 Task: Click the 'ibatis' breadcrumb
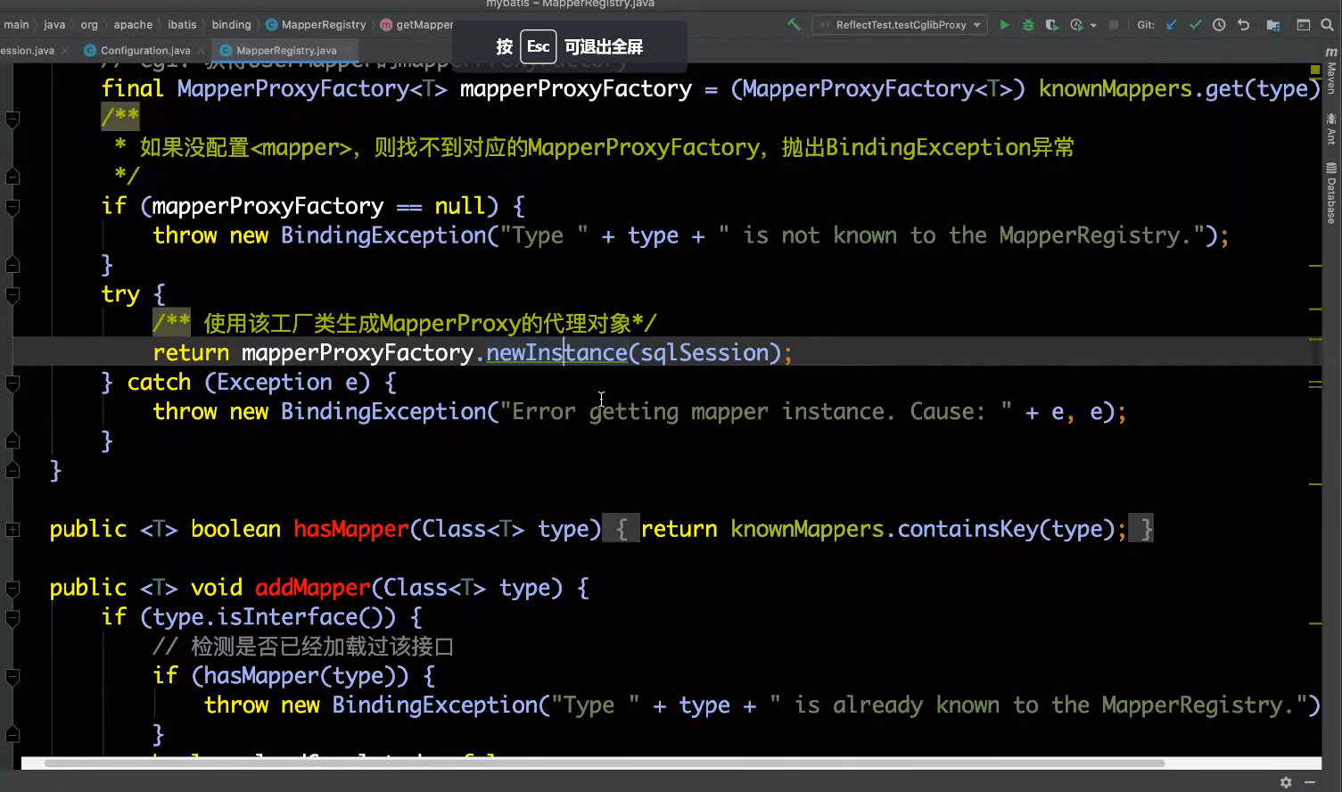click(182, 25)
